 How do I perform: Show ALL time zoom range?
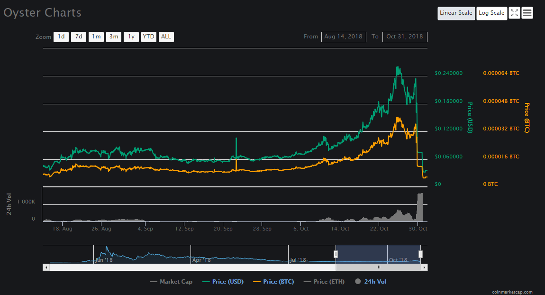(166, 37)
